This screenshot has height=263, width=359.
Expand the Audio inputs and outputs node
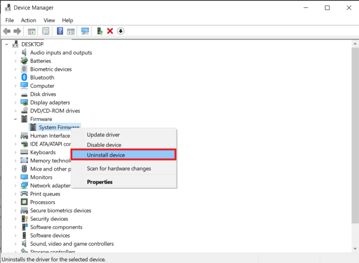point(15,53)
